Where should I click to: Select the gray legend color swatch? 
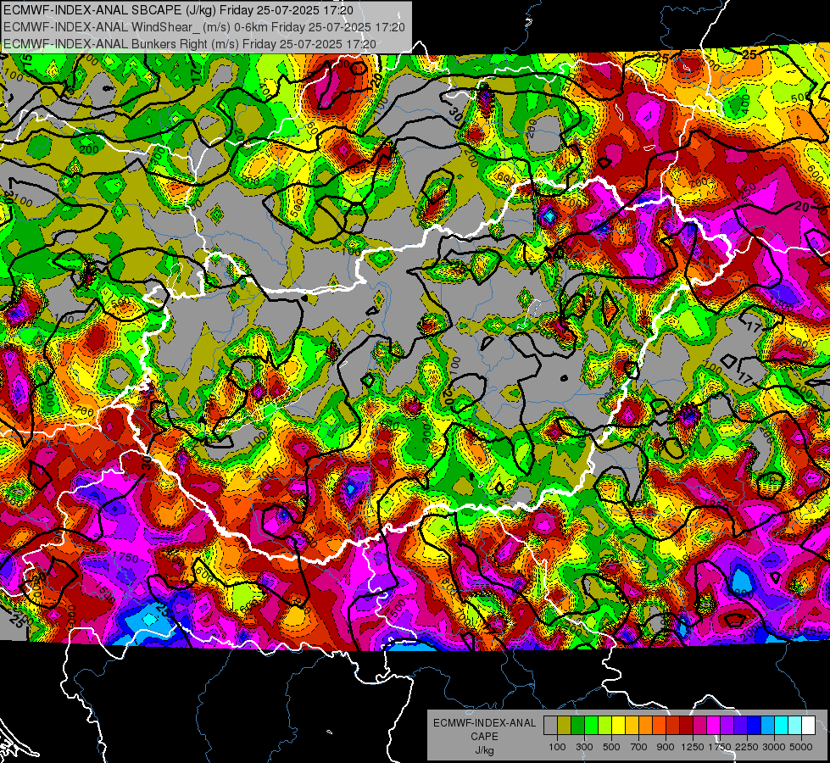click(550, 726)
